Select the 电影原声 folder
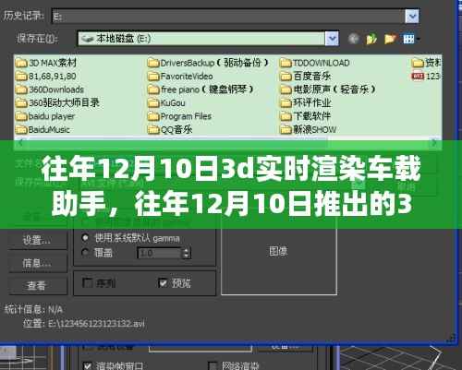Viewport: 462px width, 370px height. [x=328, y=90]
